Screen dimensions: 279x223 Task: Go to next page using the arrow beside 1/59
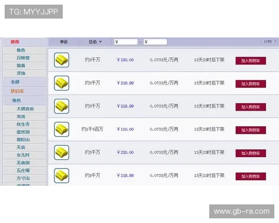(275, 42)
